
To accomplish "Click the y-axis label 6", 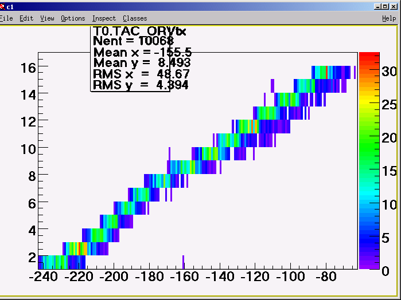I will 32,203.
